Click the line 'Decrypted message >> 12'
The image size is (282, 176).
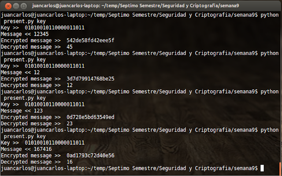37,85
